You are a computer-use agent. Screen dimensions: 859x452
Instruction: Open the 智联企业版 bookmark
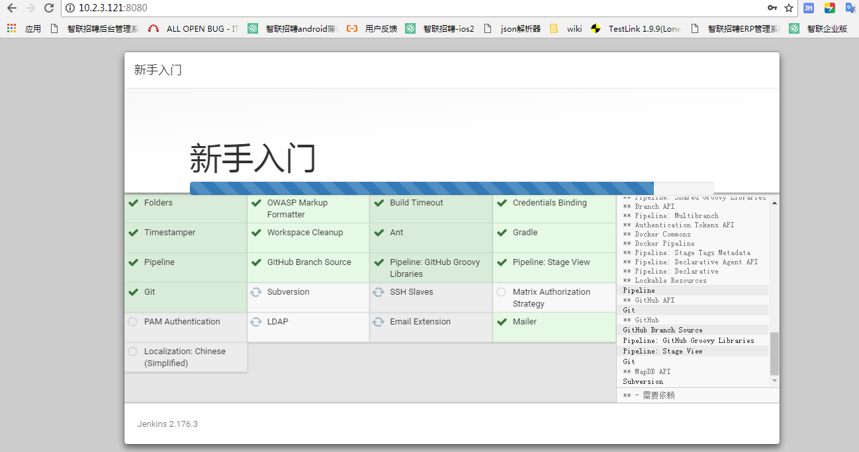coord(818,28)
